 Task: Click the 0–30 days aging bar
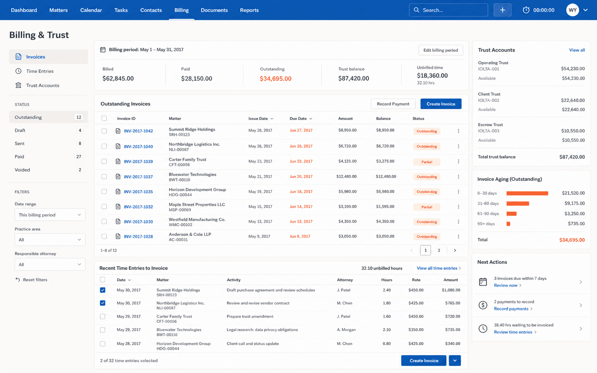tap(527, 193)
